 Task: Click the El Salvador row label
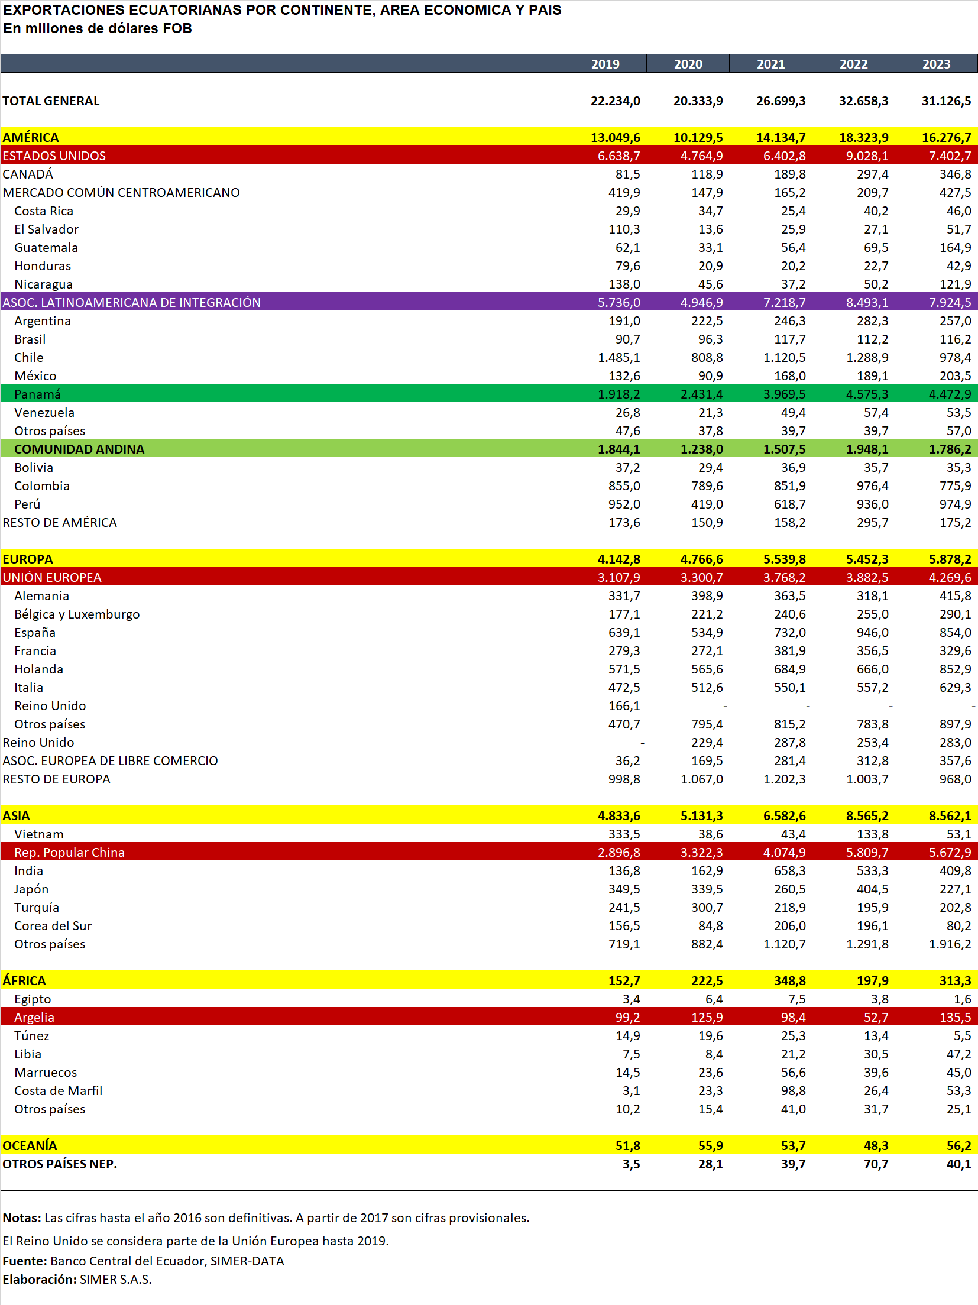pos(46,229)
